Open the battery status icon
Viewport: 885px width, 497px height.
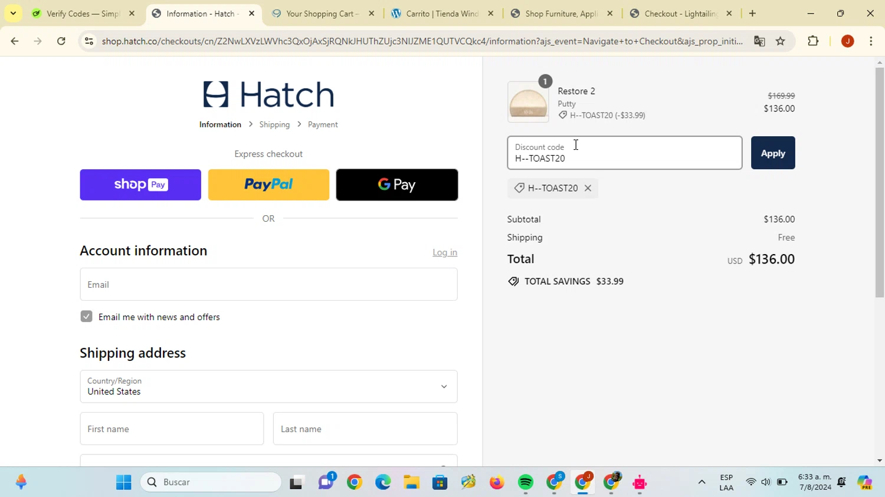pos(782,482)
